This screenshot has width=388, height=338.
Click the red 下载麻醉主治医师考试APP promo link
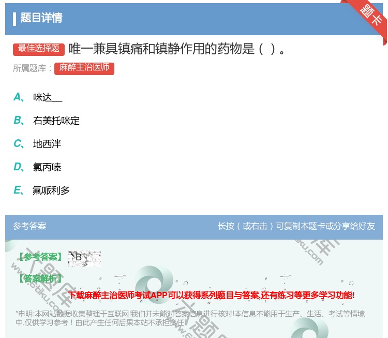tap(211, 296)
